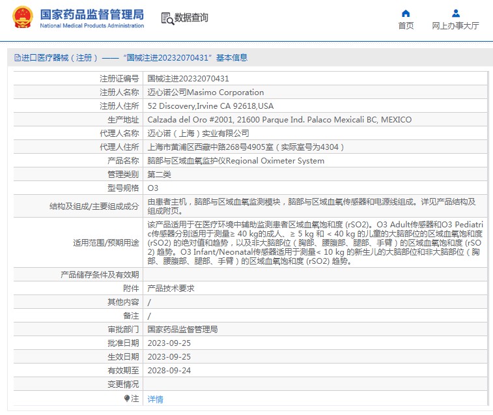Click intended use paragraph starting 该产品适用于

315,242
